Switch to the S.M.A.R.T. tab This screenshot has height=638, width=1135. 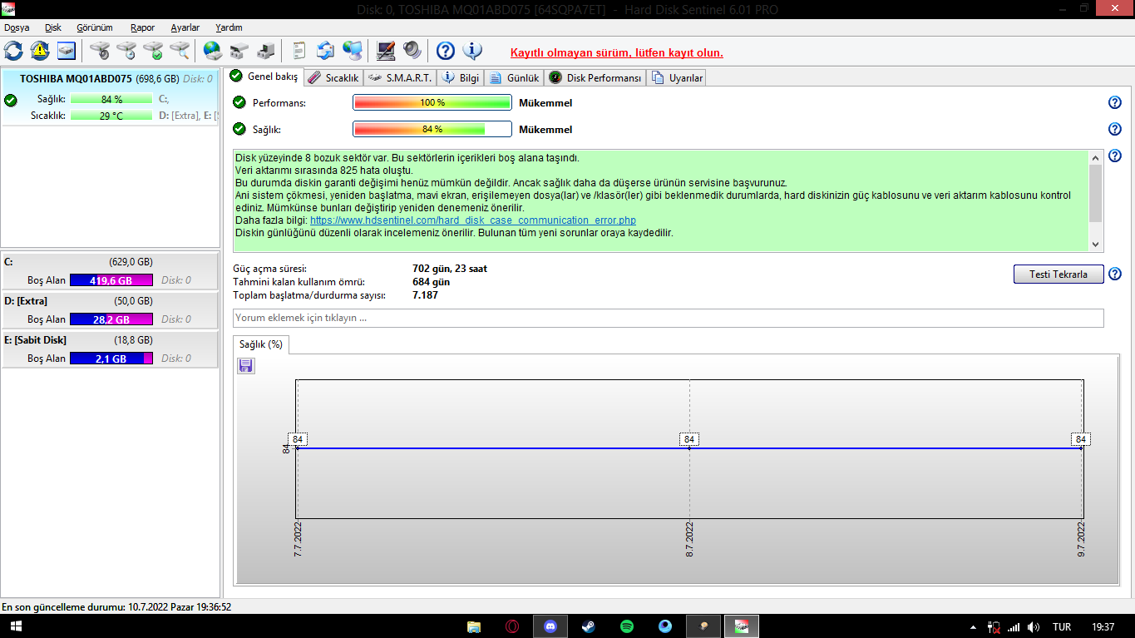(x=400, y=78)
